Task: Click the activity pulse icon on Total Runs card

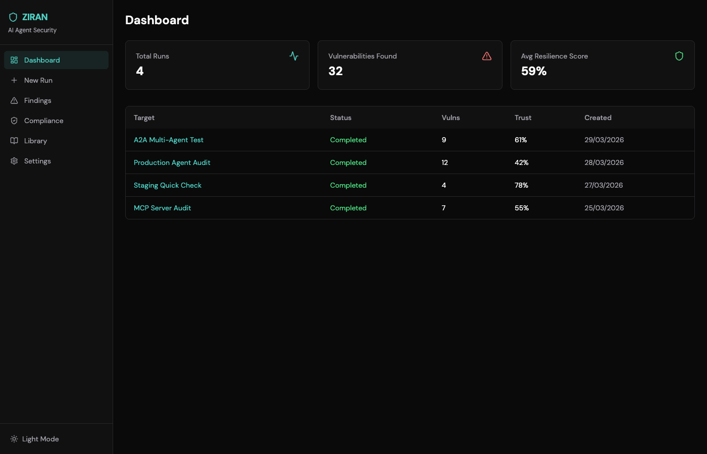Action: click(x=293, y=56)
